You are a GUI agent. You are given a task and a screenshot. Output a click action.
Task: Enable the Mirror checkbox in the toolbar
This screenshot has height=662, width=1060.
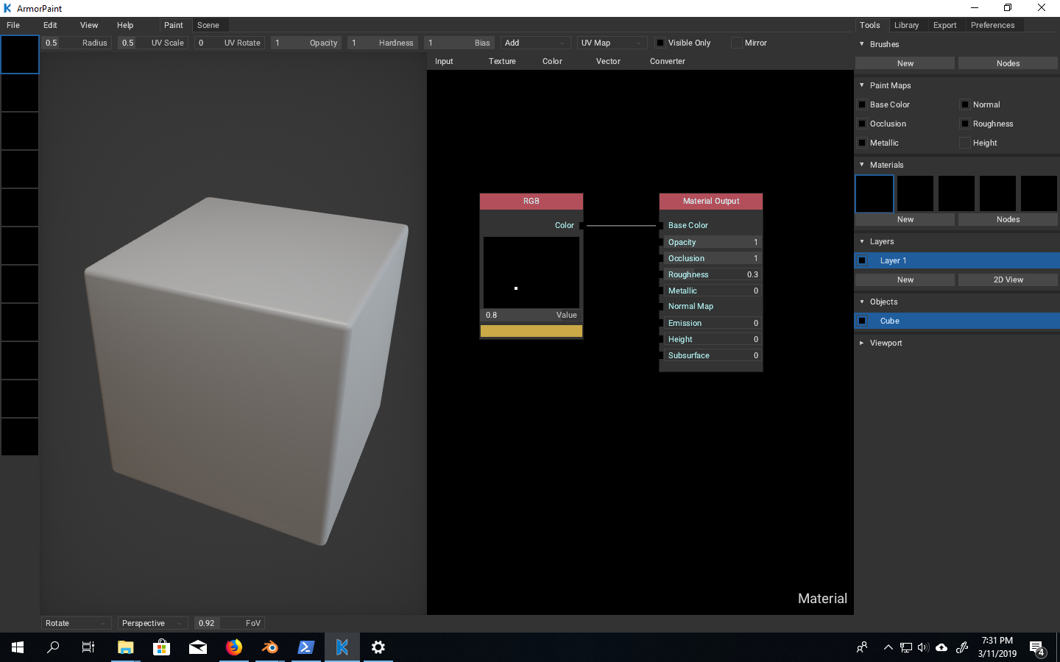[737, 43]
